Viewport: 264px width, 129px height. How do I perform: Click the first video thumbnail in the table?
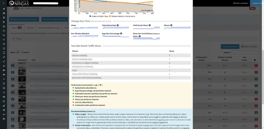point(22,66)
